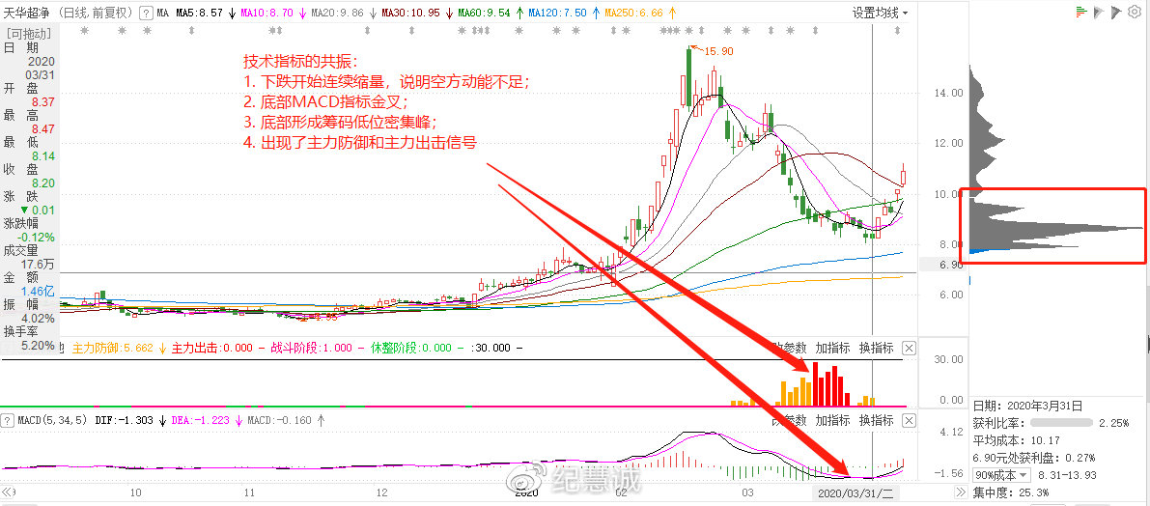Click 换指标 in the 主力防御 panel
1150x506 pixels.
876,348
